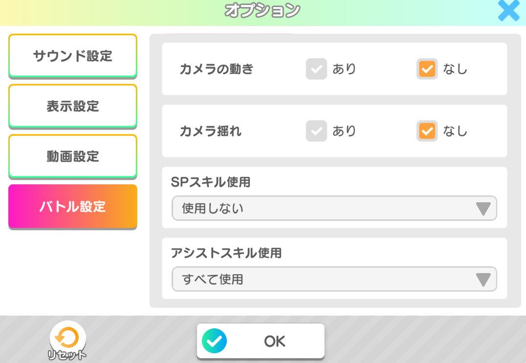Click the Reset (リセット) icon
526x363 pixels.
[x=67, y=337]
